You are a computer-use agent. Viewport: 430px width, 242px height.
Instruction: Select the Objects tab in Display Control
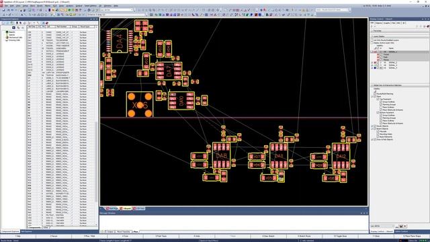pos(379,23)
